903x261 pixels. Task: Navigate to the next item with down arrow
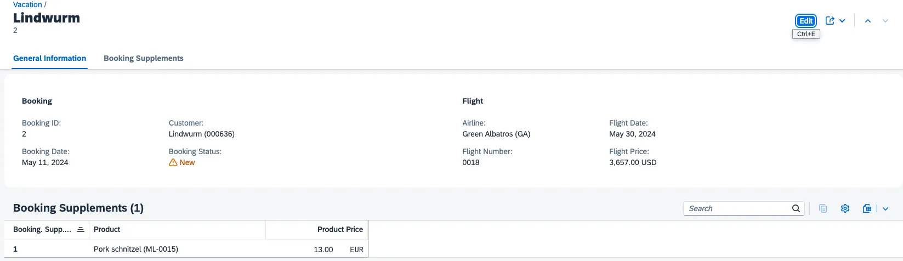point(885,21)
